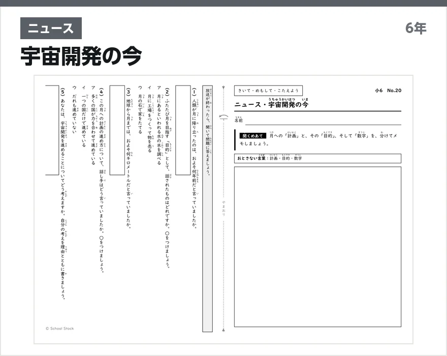Click question (3) about 地球から月まで

(129, 159)
